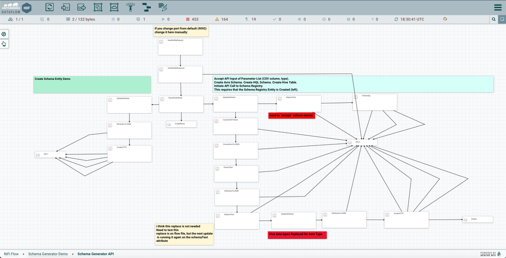This screenshot has width=506, height=258.
Task: Select the HandleHttpRequest processor
Action: 180,47
